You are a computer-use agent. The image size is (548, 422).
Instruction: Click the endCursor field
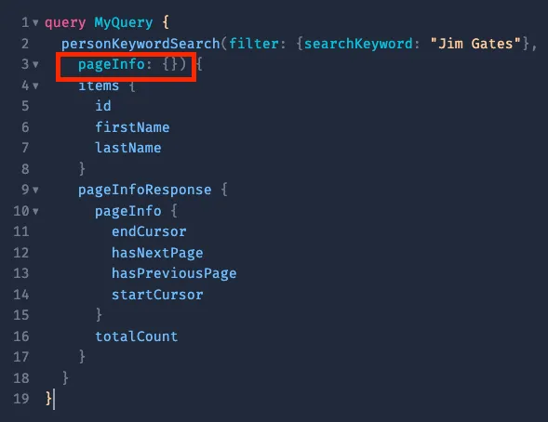(149, 231)
